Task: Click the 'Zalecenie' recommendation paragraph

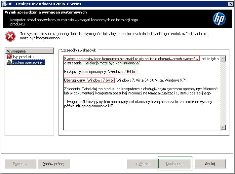Action: 140,91
